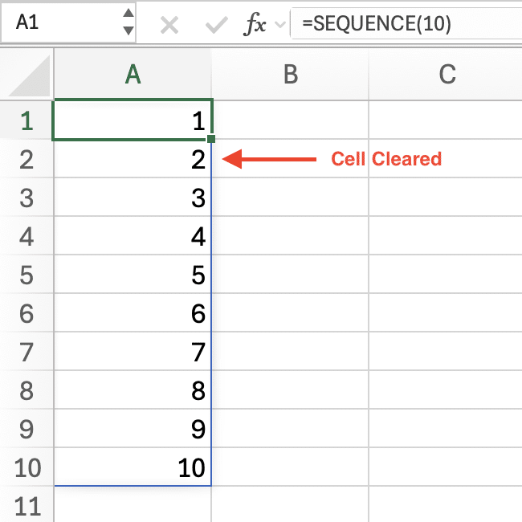Select cell A9 containing 9
The height and width of the screenshot is (522, 522).
point(133,429)
